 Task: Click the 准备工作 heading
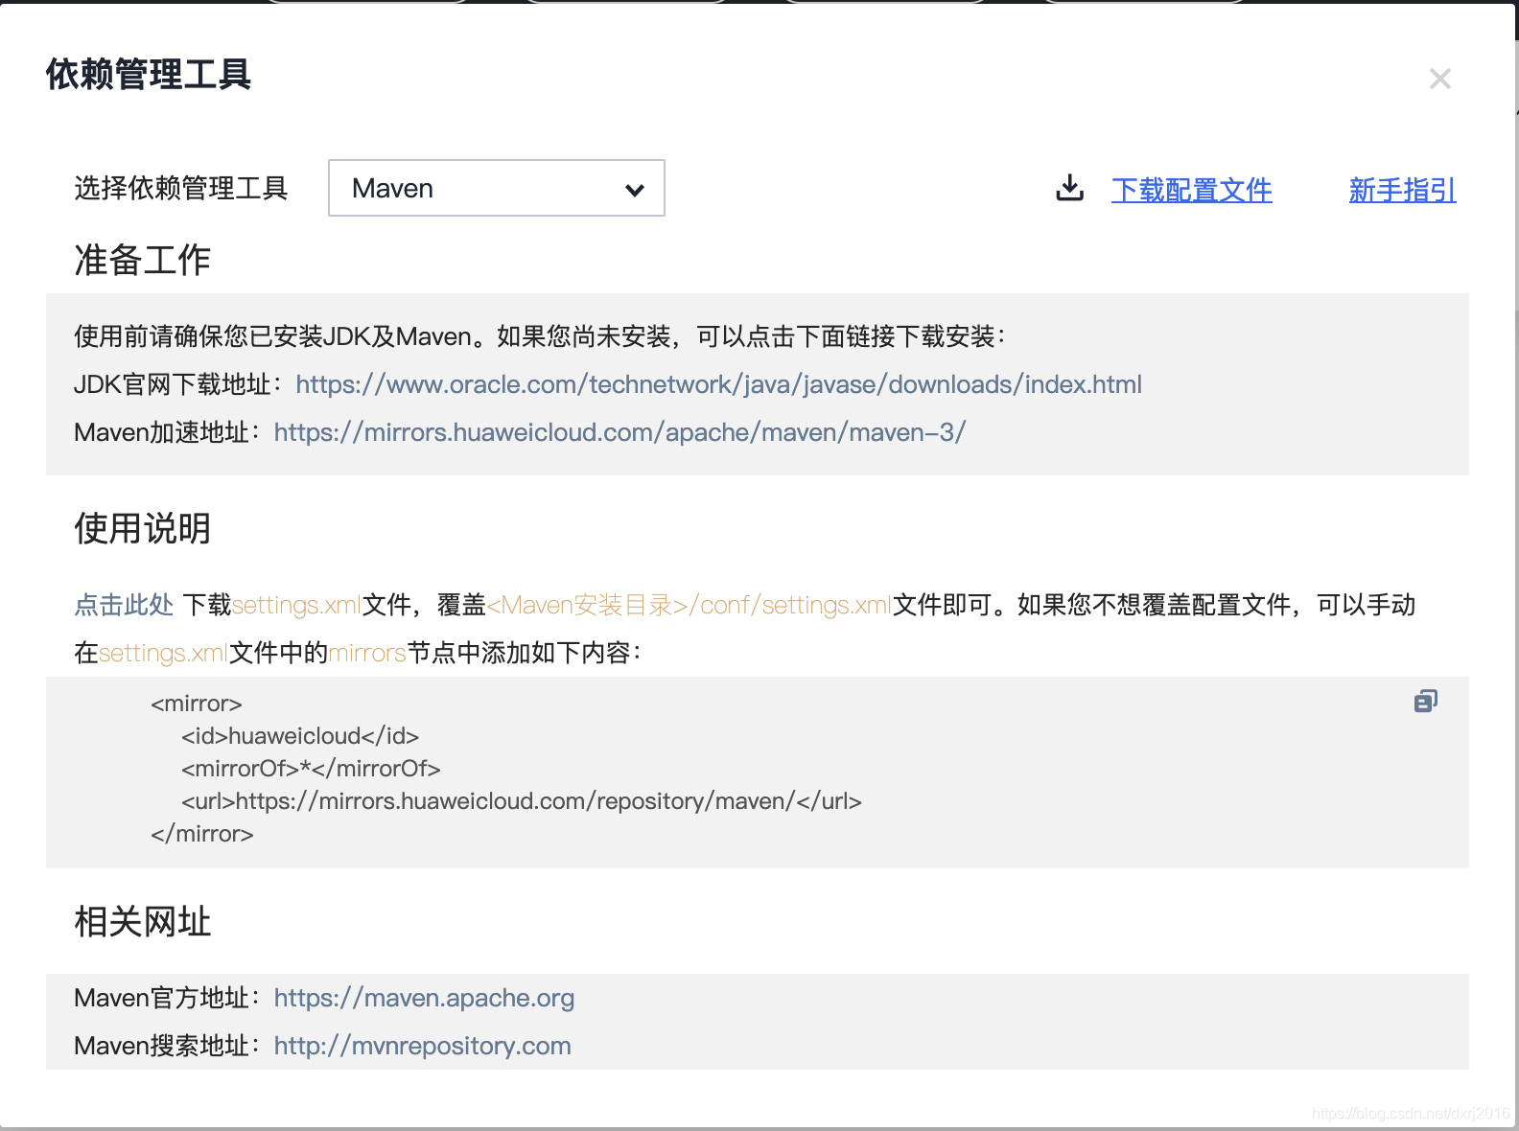pyautogui.click(x=143, y=260)
